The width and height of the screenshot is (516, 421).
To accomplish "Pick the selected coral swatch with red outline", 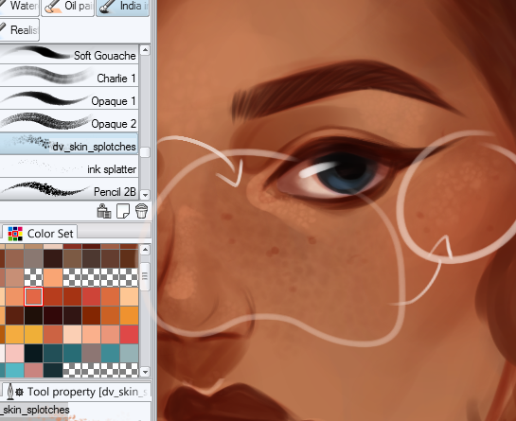I will (x=33, y=296).
